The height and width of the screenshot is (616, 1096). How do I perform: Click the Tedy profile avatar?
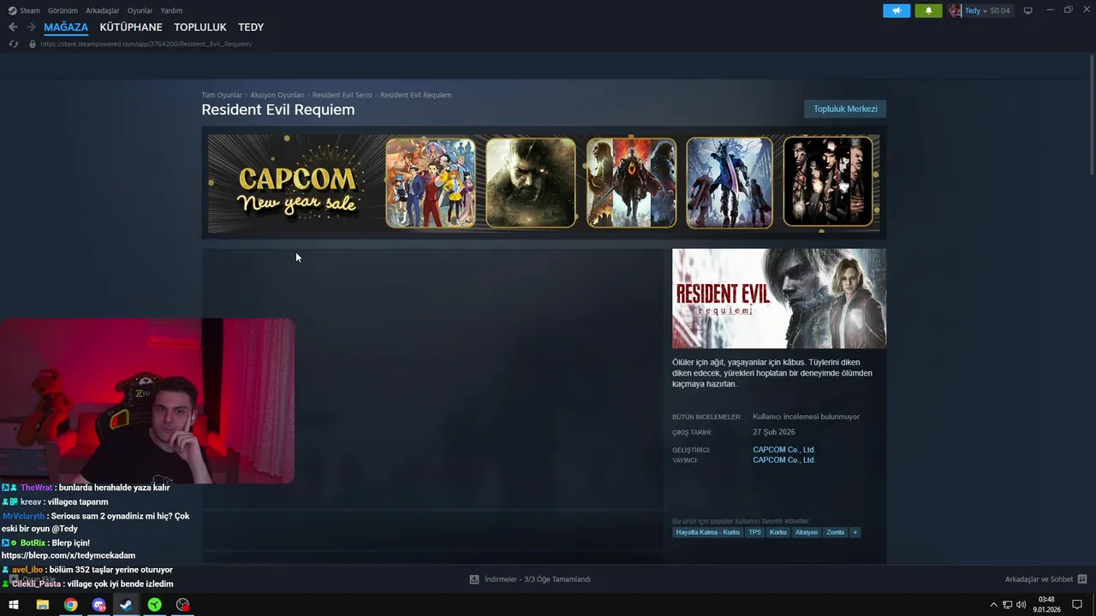(x=954, y=10)
